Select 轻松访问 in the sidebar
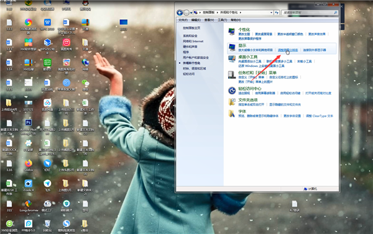Image resolution: width=373 pixels, height=234 pixels. tap(188, 74)
